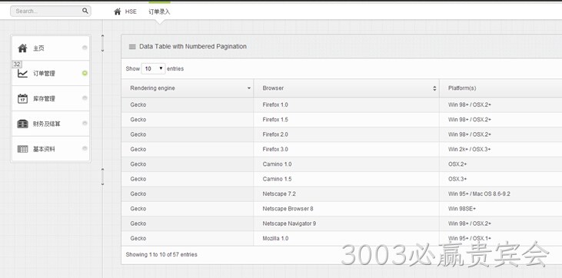
Task: Sort by the Rendering engine column arrow
Action: (x=249, y=88)
